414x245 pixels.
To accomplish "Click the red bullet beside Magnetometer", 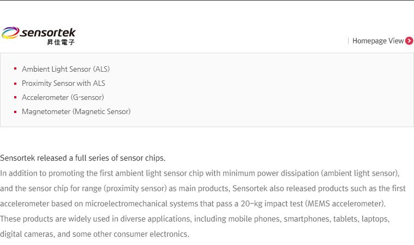I will [15, 112].
